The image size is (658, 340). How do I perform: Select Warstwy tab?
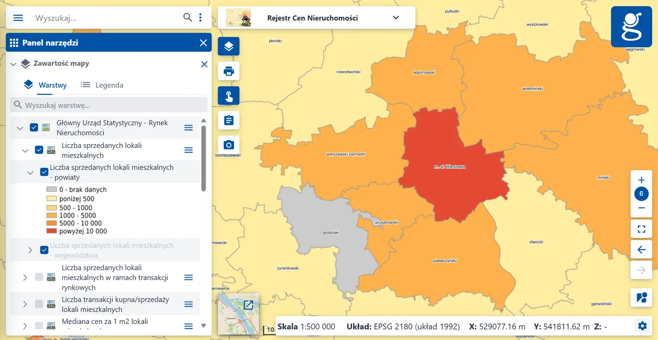coord(45,85)
